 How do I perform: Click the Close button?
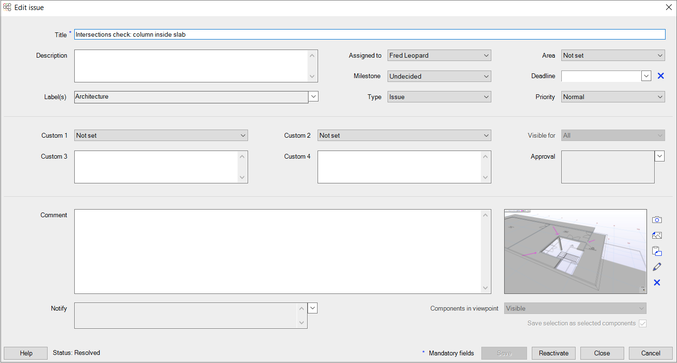pos(602,353)
